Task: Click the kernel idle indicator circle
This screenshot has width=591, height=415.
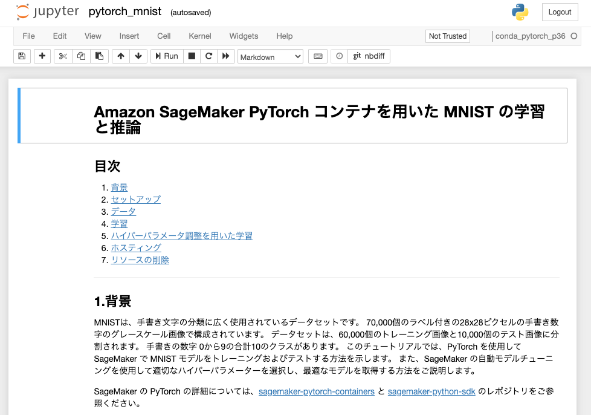Action: click(x=573, y=36)
